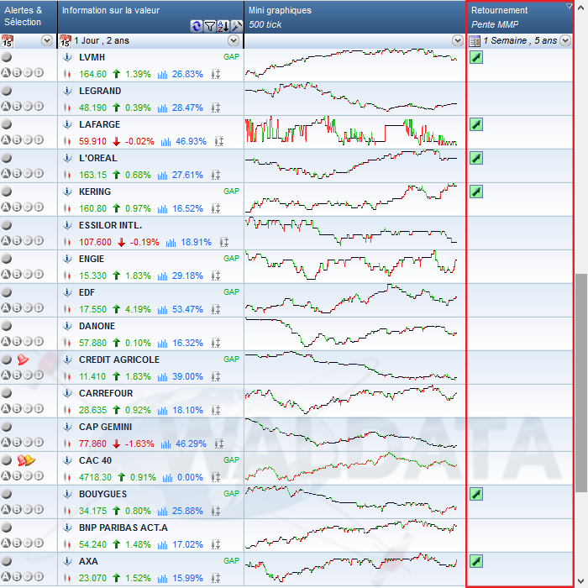Open candlestick chart icon for ENGIE

[x=67, y=276]
